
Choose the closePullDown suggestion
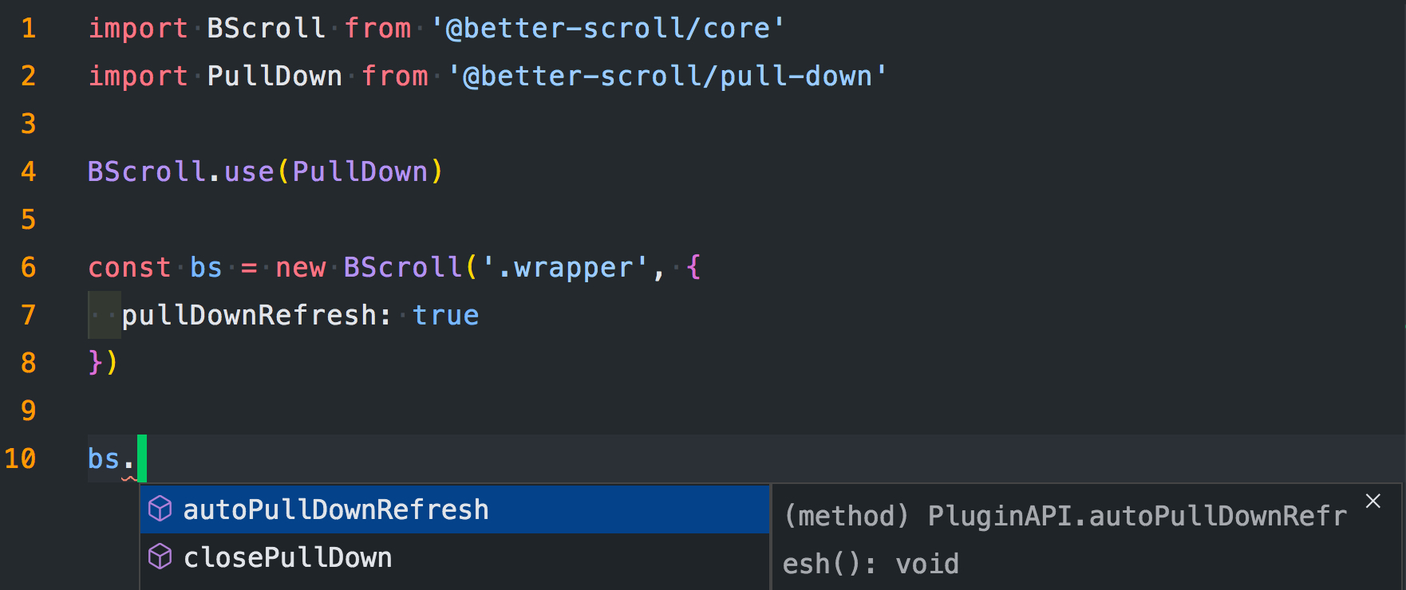(454, 557)
